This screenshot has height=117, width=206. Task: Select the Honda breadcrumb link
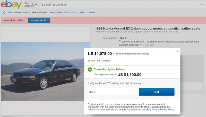(82, 13)
